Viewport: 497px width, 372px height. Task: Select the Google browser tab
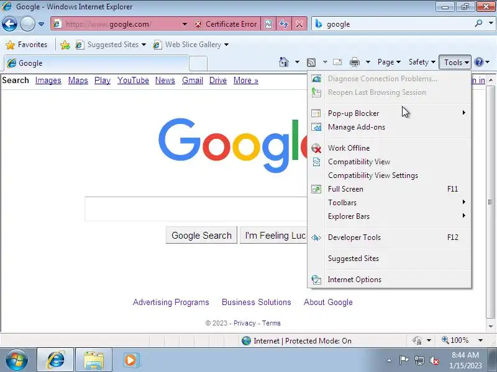(x=96, y=63)
